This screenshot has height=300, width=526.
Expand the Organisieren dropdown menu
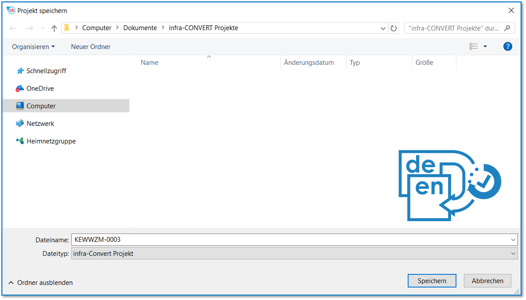point(33,47)
